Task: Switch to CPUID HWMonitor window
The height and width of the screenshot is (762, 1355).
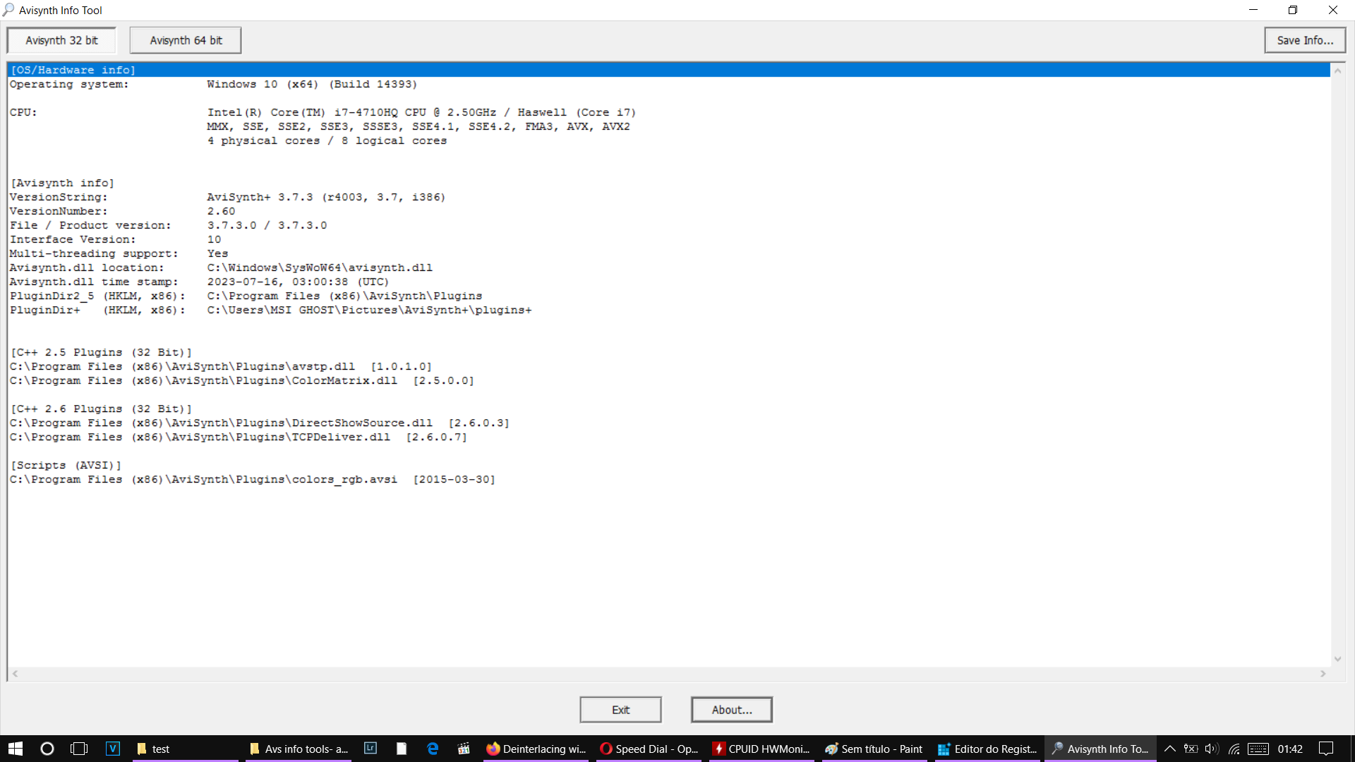Action: point(761,749)
